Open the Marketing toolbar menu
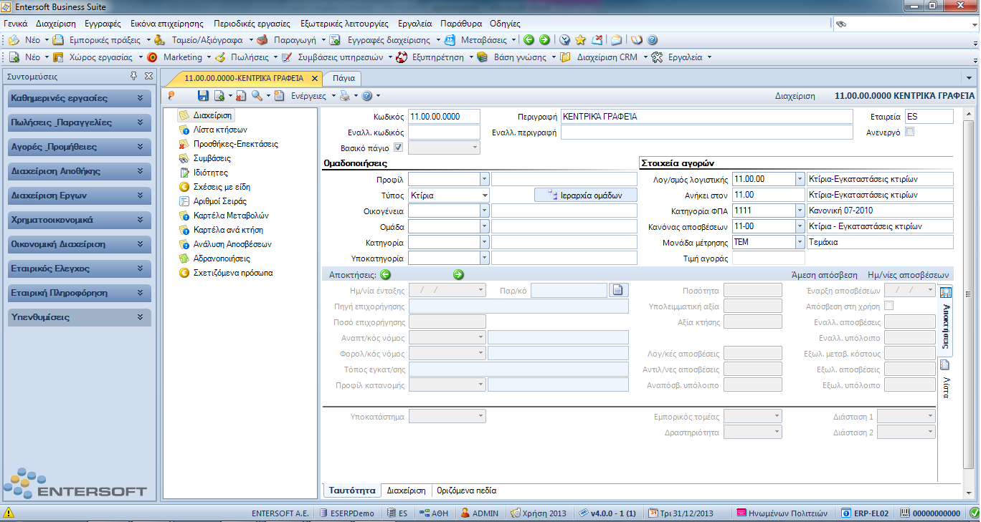The height and width of the screenshot is (522, 981). tap(179, 57)
